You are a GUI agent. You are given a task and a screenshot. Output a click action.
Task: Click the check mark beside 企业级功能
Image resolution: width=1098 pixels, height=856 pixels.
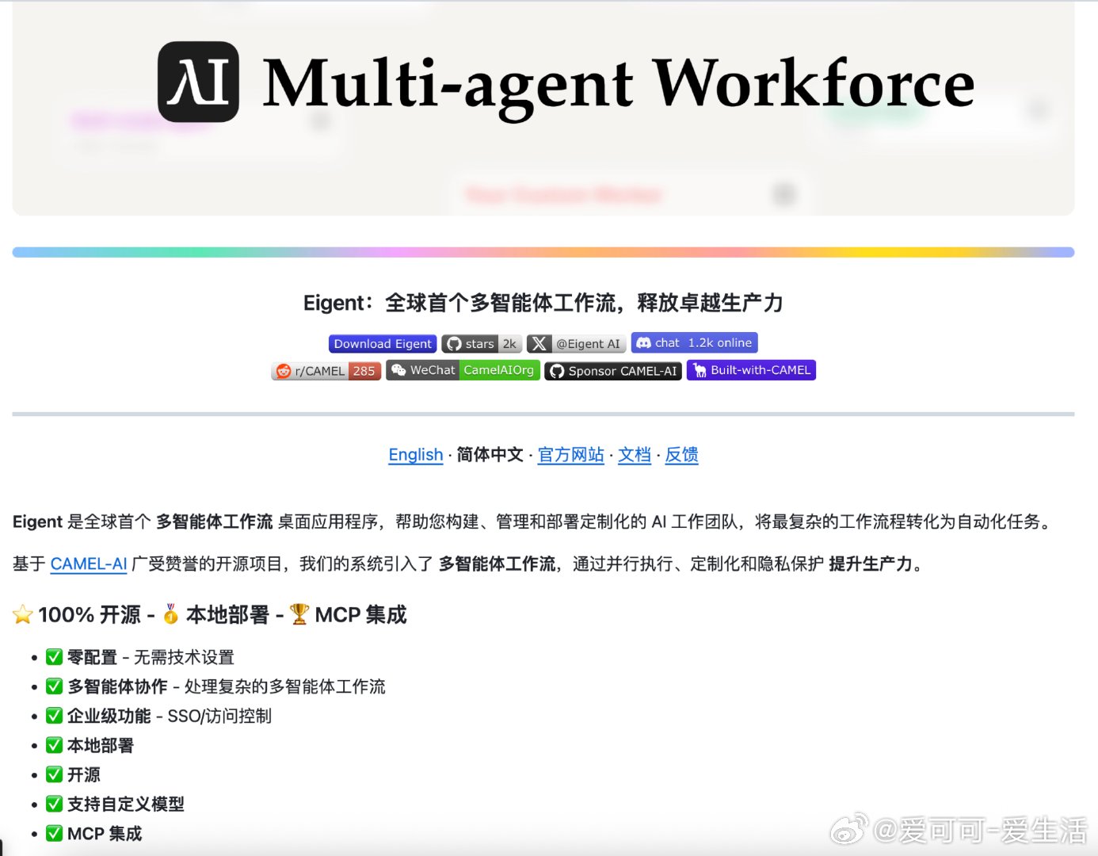tap(54, 716)
